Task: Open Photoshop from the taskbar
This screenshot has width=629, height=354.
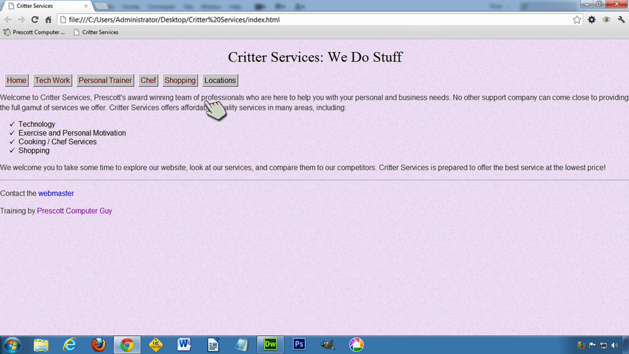Action: click(299, 344)
